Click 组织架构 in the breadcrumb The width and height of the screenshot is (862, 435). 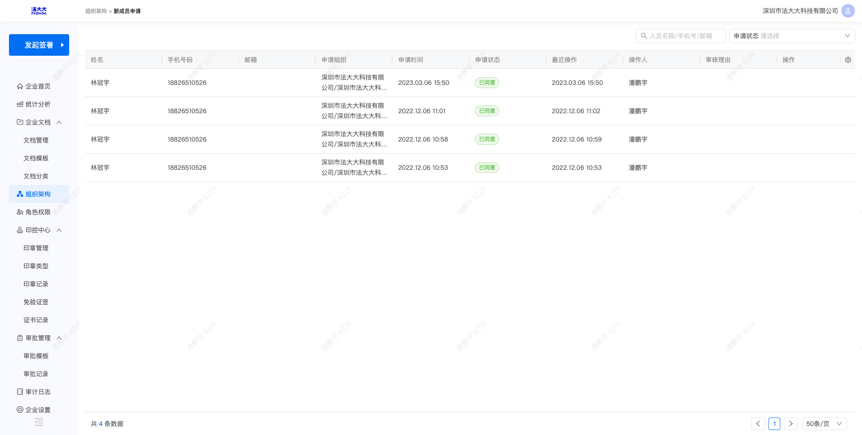click(96, 11)
